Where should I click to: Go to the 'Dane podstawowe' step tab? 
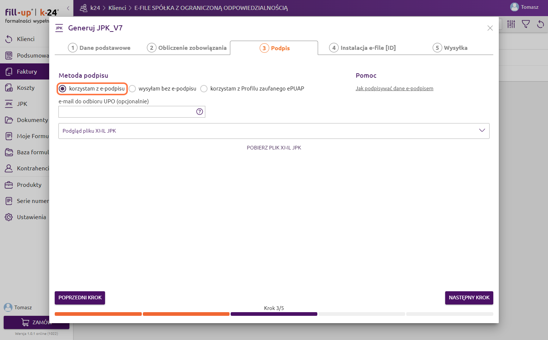(100, 48)
